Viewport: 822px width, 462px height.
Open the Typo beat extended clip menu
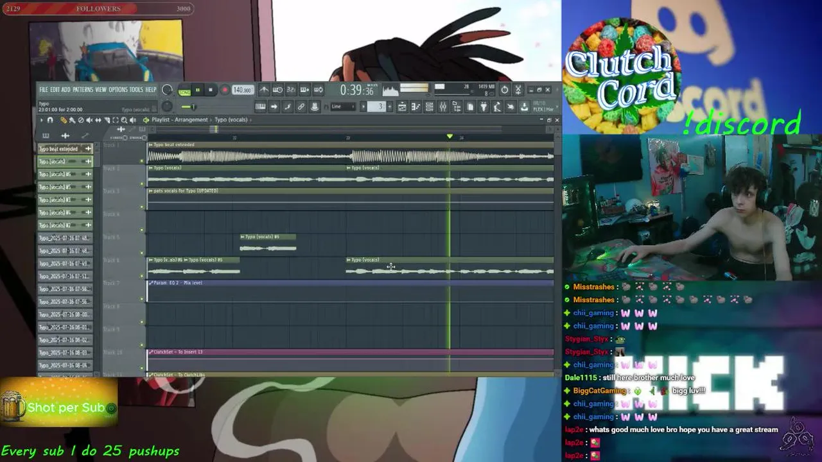pyautogui.click(x=150, y=145)
